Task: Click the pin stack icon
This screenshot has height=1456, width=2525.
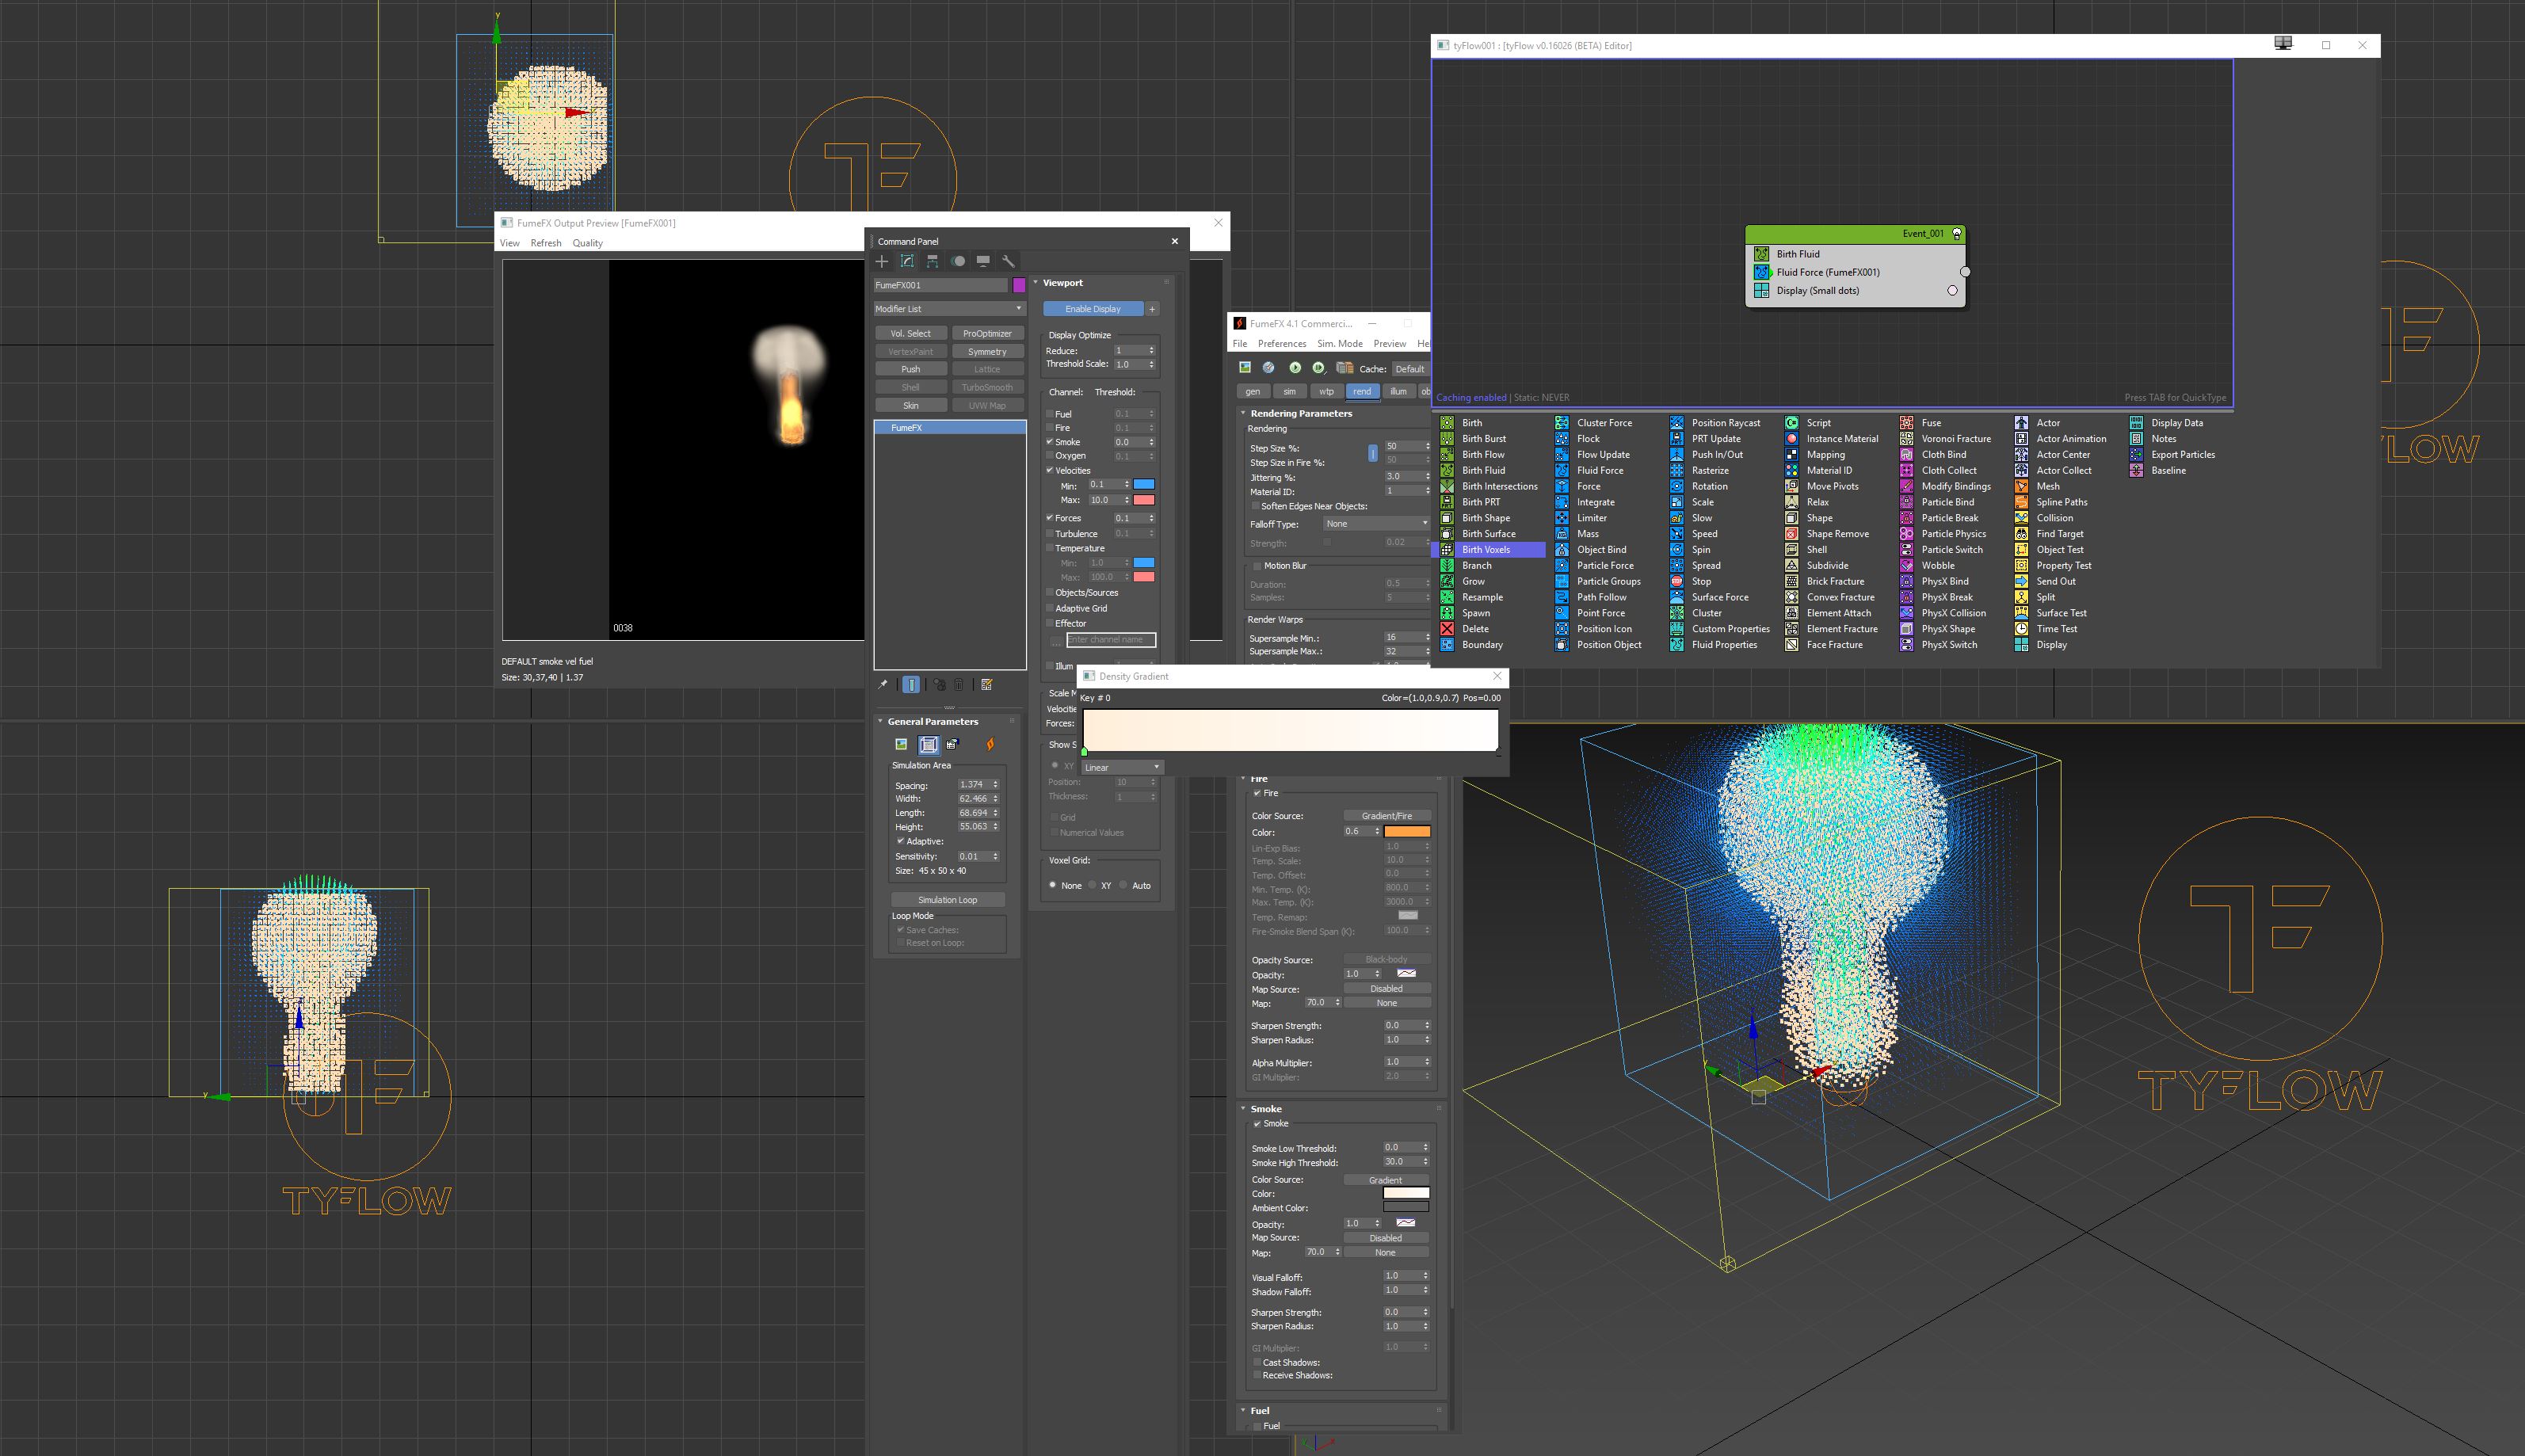Action: (882, 685)
